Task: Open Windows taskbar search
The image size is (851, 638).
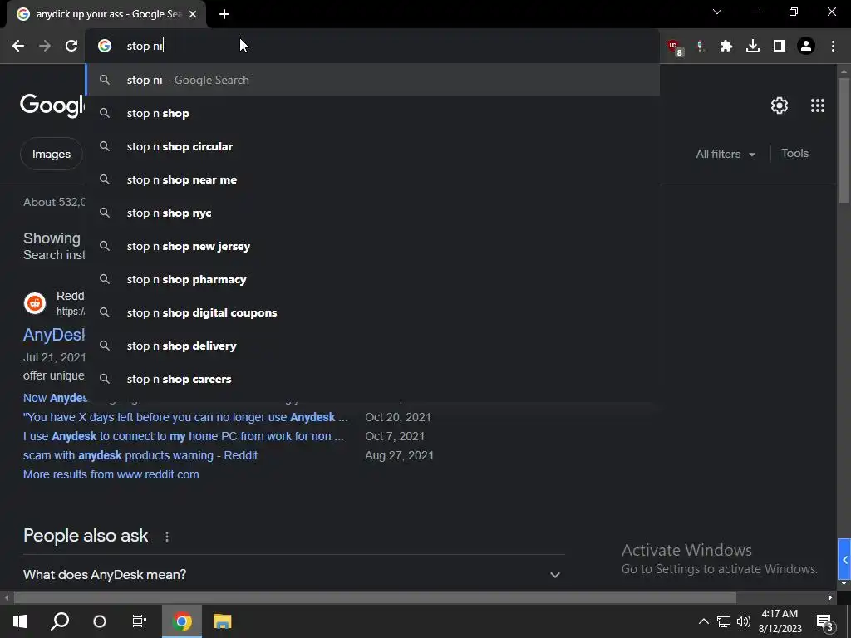Action: (x=60, y=621)
